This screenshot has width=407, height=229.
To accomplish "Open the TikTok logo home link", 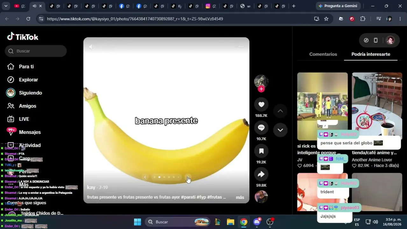I will pyautogui.click(x=23, y=37).
